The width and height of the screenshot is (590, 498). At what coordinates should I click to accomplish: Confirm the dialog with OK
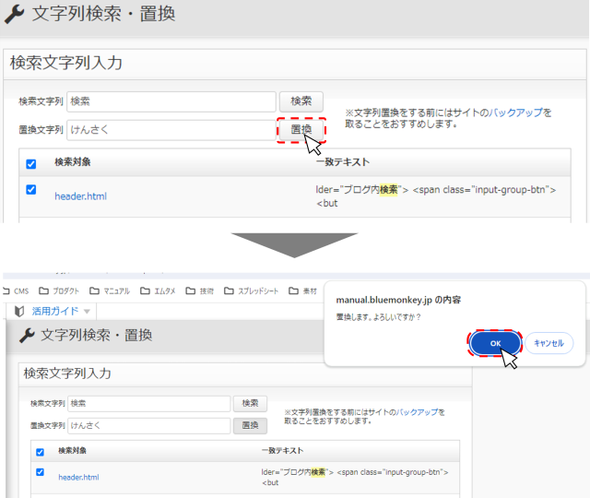point(495,343)
